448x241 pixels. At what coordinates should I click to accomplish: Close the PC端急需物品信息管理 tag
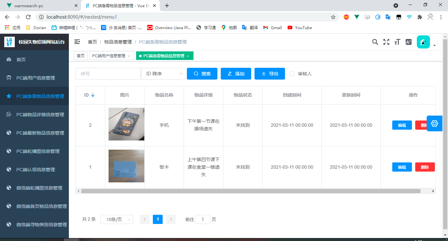pos(188,56)
